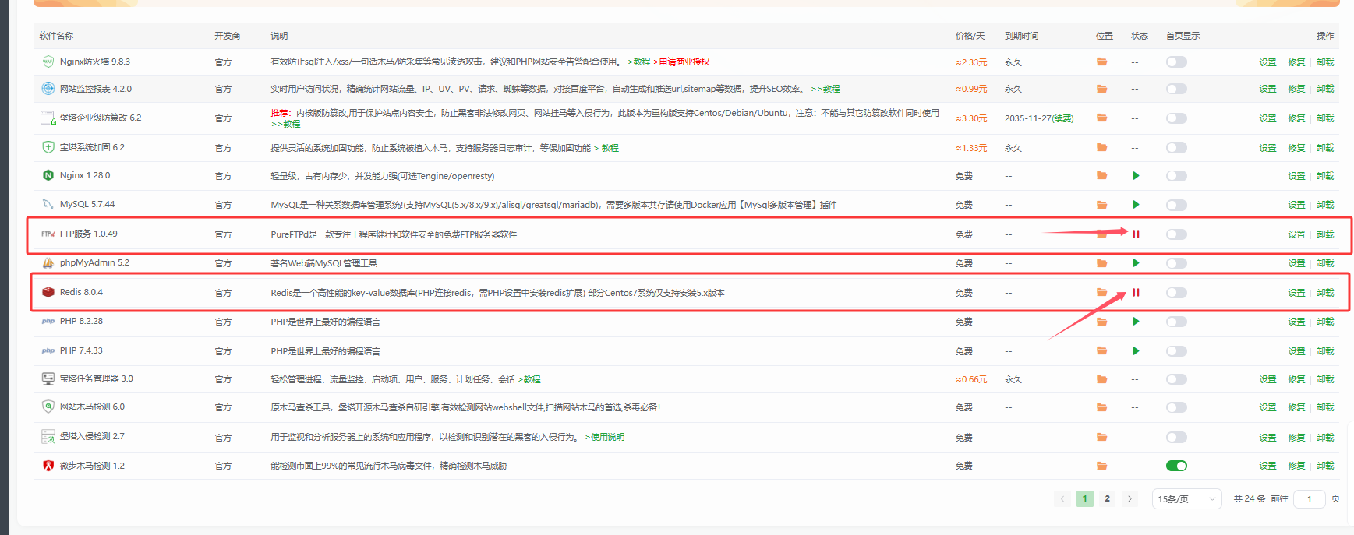Image resolution: width=1354 pixels, height=535 pixels.
Task: Click 卸载 for PHP 7.4.33
Action: tap(1325, 351)
